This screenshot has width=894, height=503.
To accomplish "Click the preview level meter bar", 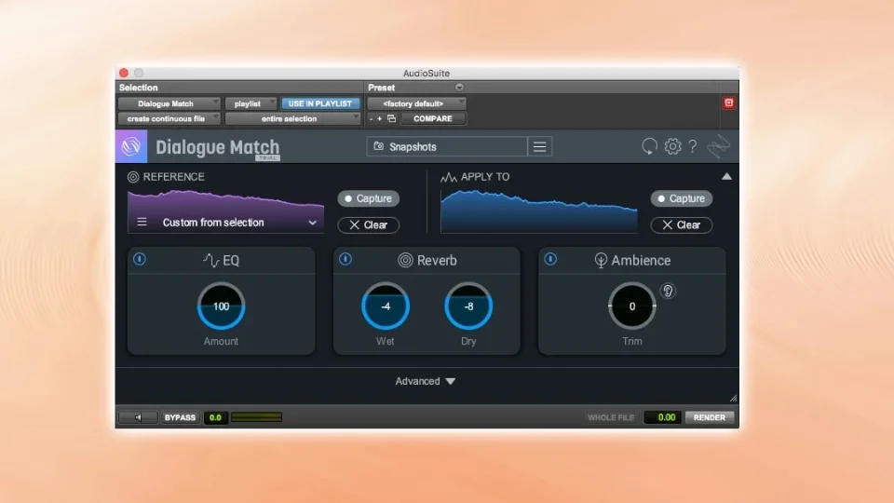I will (x=256, y=417).
